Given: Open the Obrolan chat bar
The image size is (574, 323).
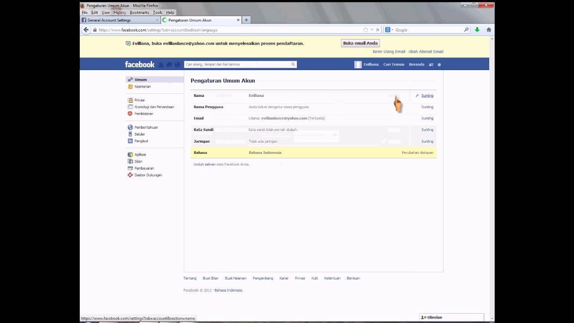Looking at the screenshot, I should pos(452,317).
